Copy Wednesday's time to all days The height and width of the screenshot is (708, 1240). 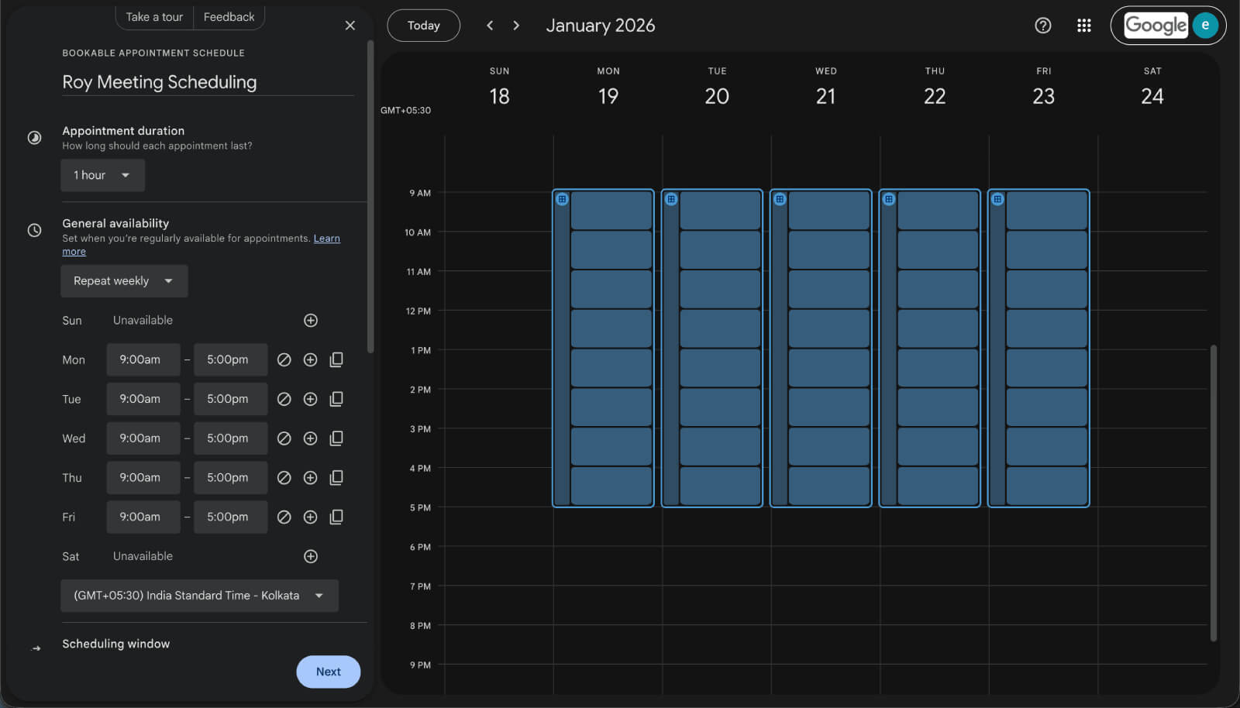[336, 438]
